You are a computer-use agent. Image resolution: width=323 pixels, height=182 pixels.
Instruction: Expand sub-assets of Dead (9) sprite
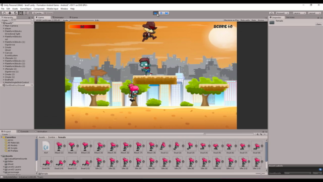click(51, 162)
